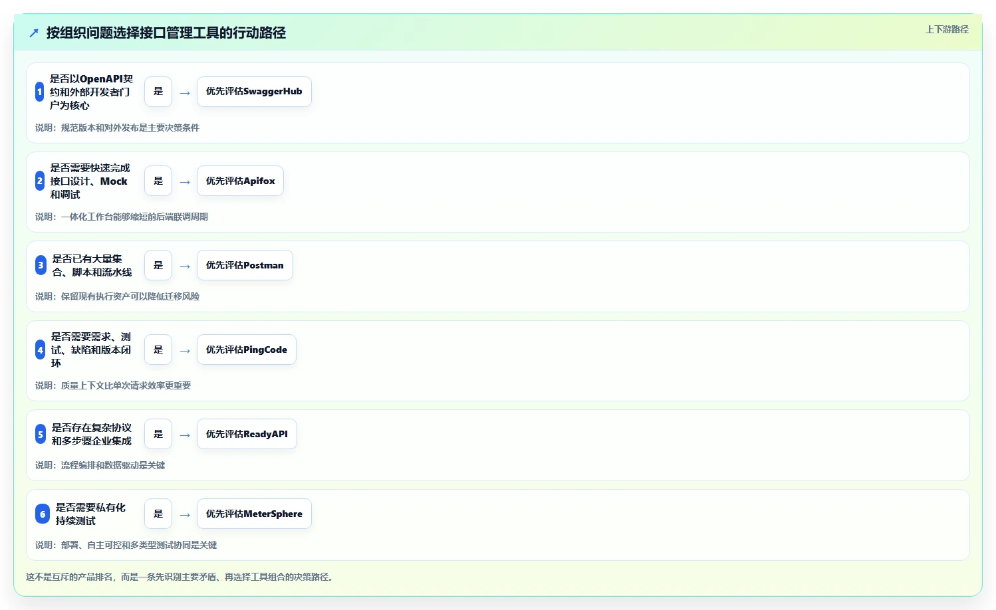
Task: Click note 流程编排和数据驱动是关键
Action: [113, 465]
